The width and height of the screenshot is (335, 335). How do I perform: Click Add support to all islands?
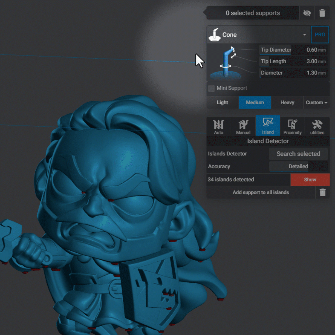coord(261,192)
